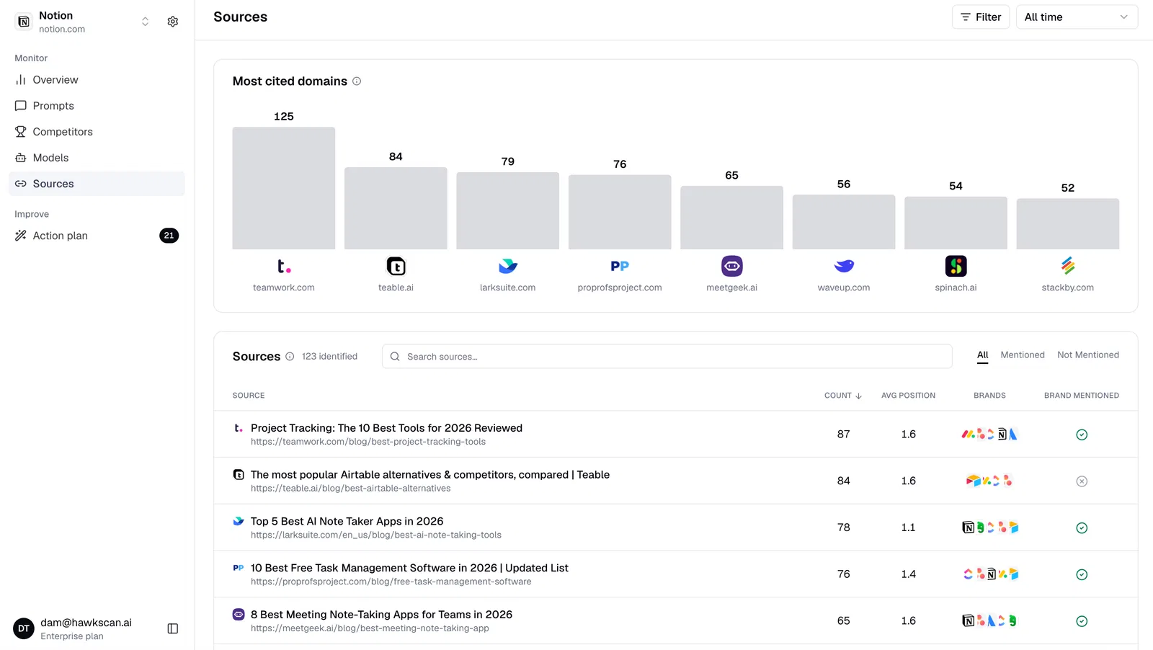Open the settings gear icon
This screenshot has width=1153, height=650.
(x=173, y=22)
